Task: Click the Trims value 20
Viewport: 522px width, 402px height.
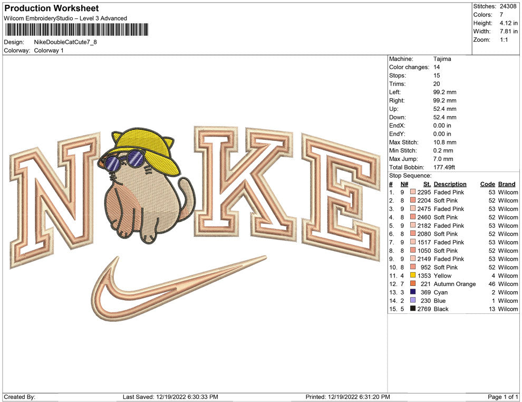Action: [x=437, y=83]
